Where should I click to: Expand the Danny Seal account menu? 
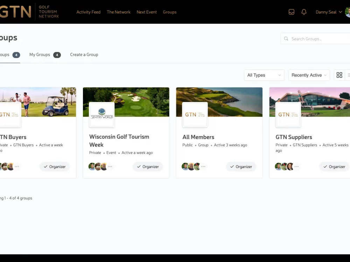point(329,12)
